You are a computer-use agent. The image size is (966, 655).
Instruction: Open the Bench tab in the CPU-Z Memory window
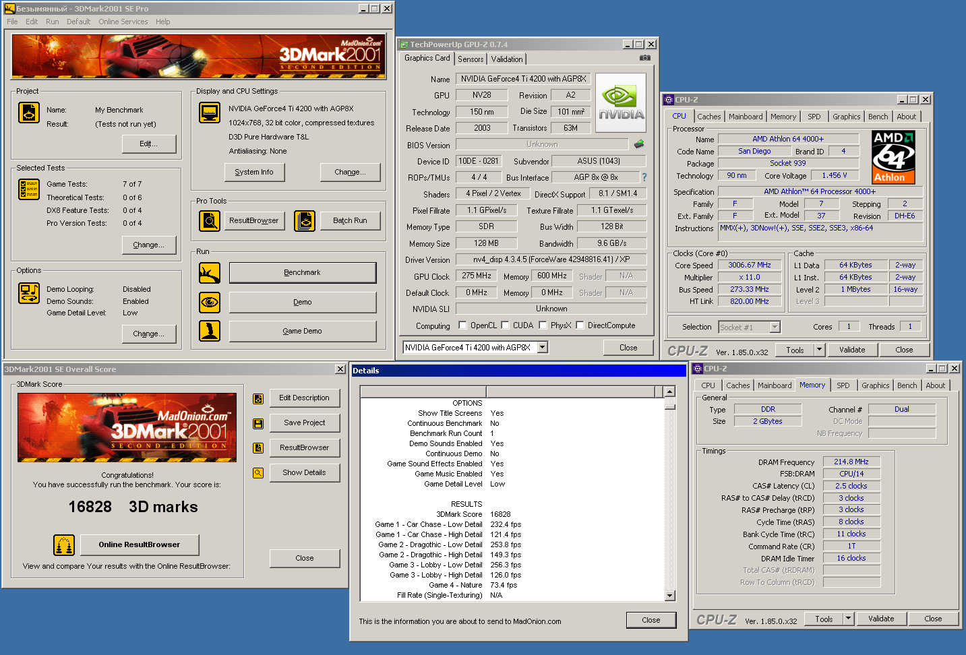[907, 385]
